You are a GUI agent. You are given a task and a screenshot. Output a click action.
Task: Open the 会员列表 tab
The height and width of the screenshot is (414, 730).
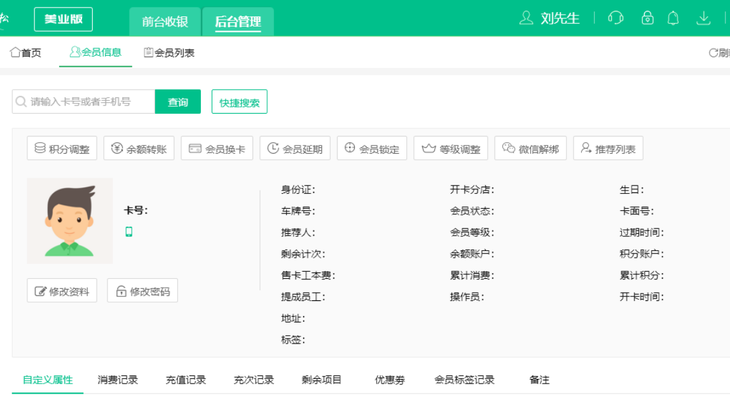pos(169,53)
